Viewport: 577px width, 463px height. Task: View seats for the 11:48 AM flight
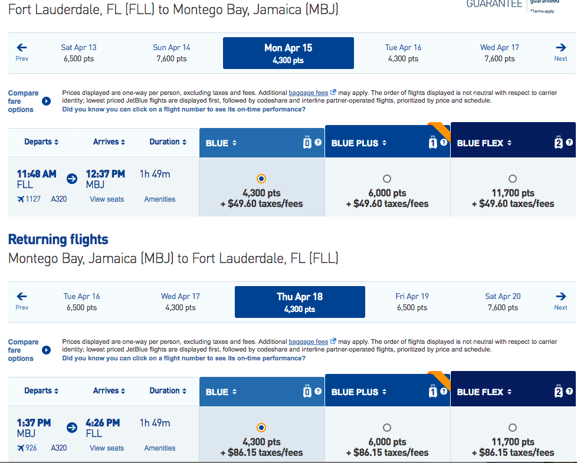click(107, 199)
